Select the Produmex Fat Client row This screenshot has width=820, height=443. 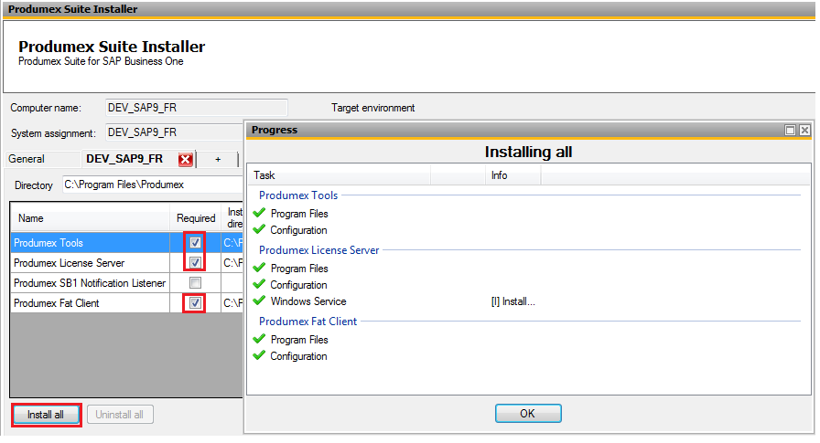(x=126, y=303)
